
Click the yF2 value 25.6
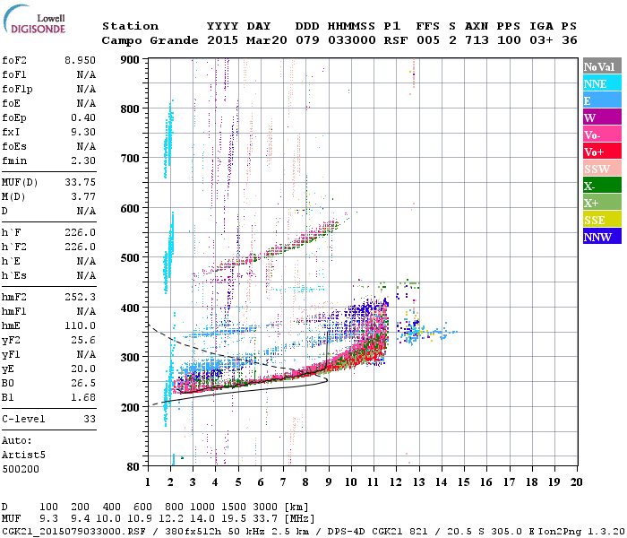pyautogui.click(x=83, y=340)
